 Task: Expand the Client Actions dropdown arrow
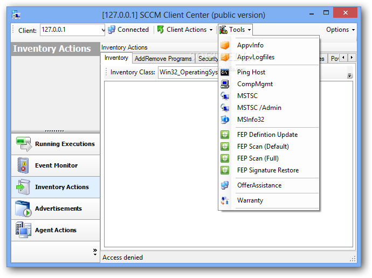click(x=211, y=30)
